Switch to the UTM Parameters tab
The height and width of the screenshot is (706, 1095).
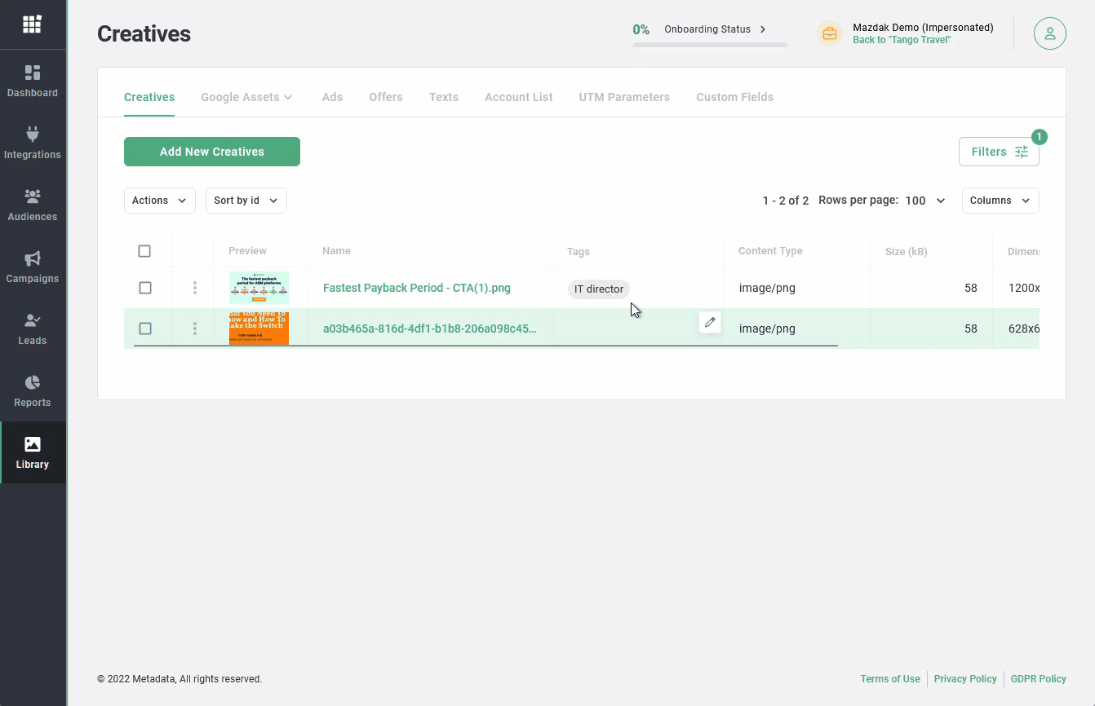624,97
